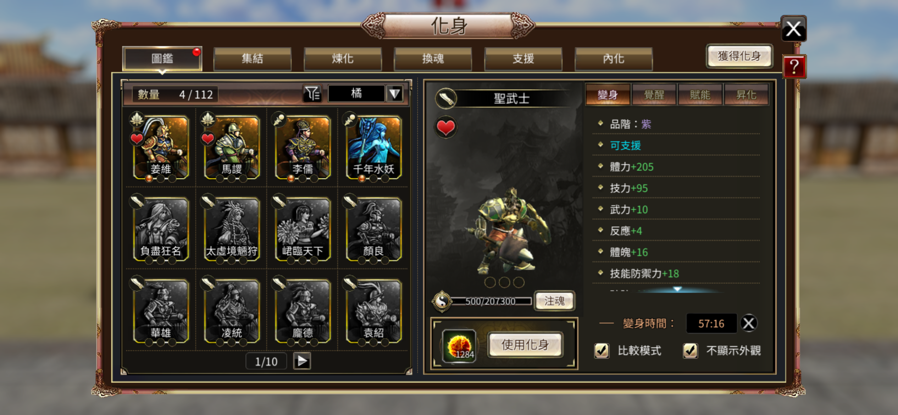Click the 使用化身 button

coord(525,345)
